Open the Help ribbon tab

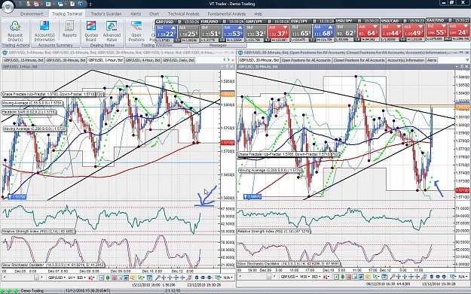pyautogui.click(x=258, y=14)
